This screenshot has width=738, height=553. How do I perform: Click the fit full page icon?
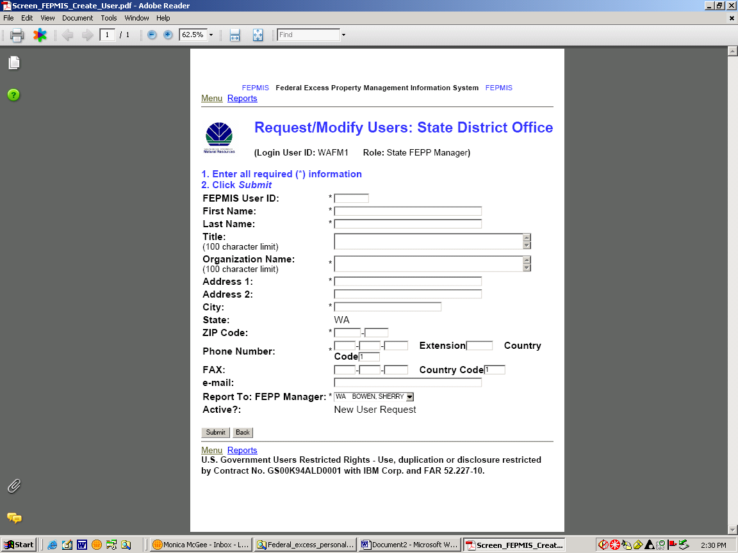coord(258,35)
